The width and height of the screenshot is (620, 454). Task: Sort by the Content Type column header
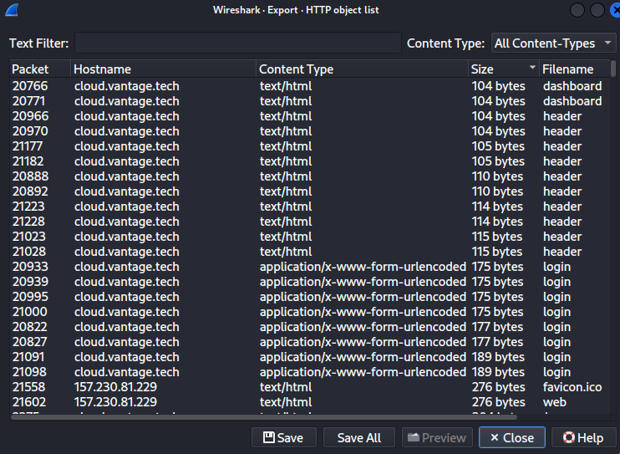pos(362,69)
